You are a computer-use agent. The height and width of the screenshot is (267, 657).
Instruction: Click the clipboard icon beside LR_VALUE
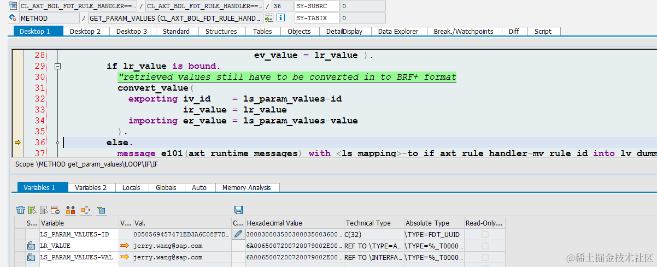(31, 246)
